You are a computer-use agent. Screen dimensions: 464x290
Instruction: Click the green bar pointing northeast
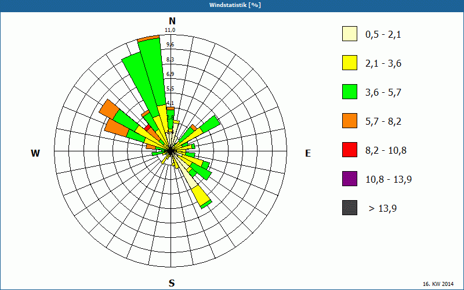point(210,124)
